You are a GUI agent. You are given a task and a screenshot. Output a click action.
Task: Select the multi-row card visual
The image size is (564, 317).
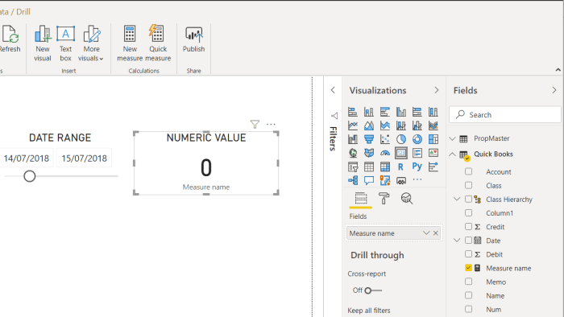click(417, 153)
